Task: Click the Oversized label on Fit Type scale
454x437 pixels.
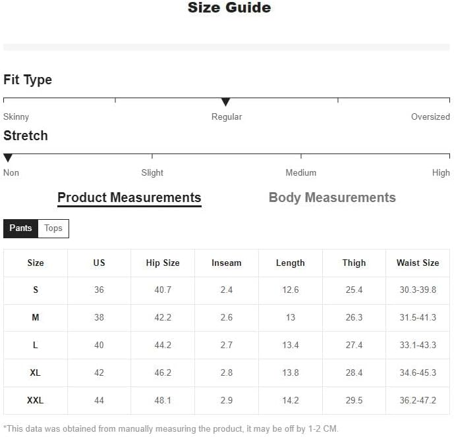Action: pos(430,116)
